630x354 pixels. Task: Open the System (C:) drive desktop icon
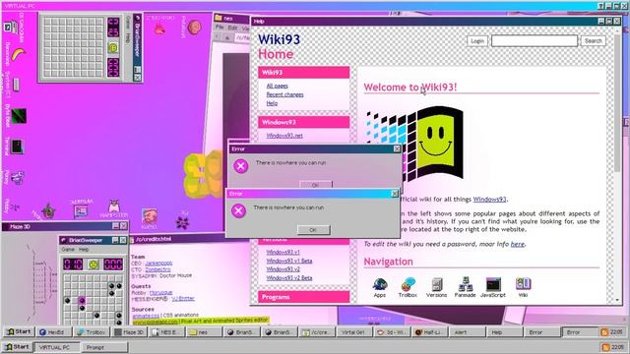click(16, 85)
